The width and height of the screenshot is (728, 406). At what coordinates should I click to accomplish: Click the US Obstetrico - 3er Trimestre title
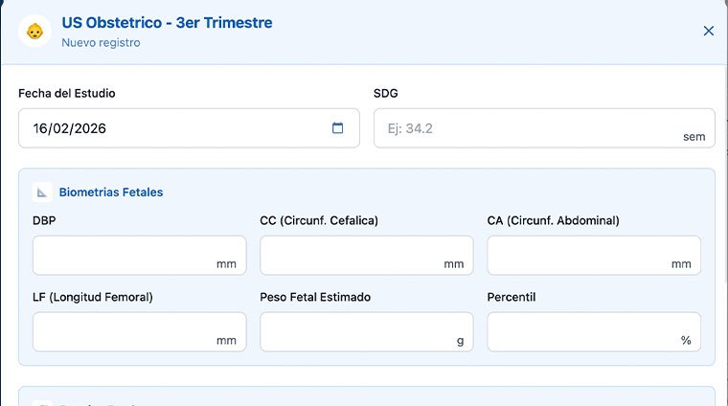tap(167, 22)
